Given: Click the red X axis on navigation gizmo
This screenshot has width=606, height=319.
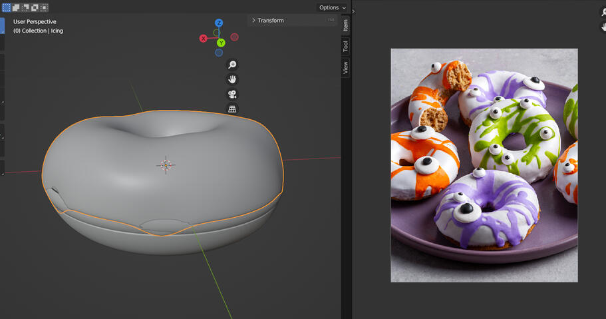Looking at the screenshot, I should click(204, 39).
